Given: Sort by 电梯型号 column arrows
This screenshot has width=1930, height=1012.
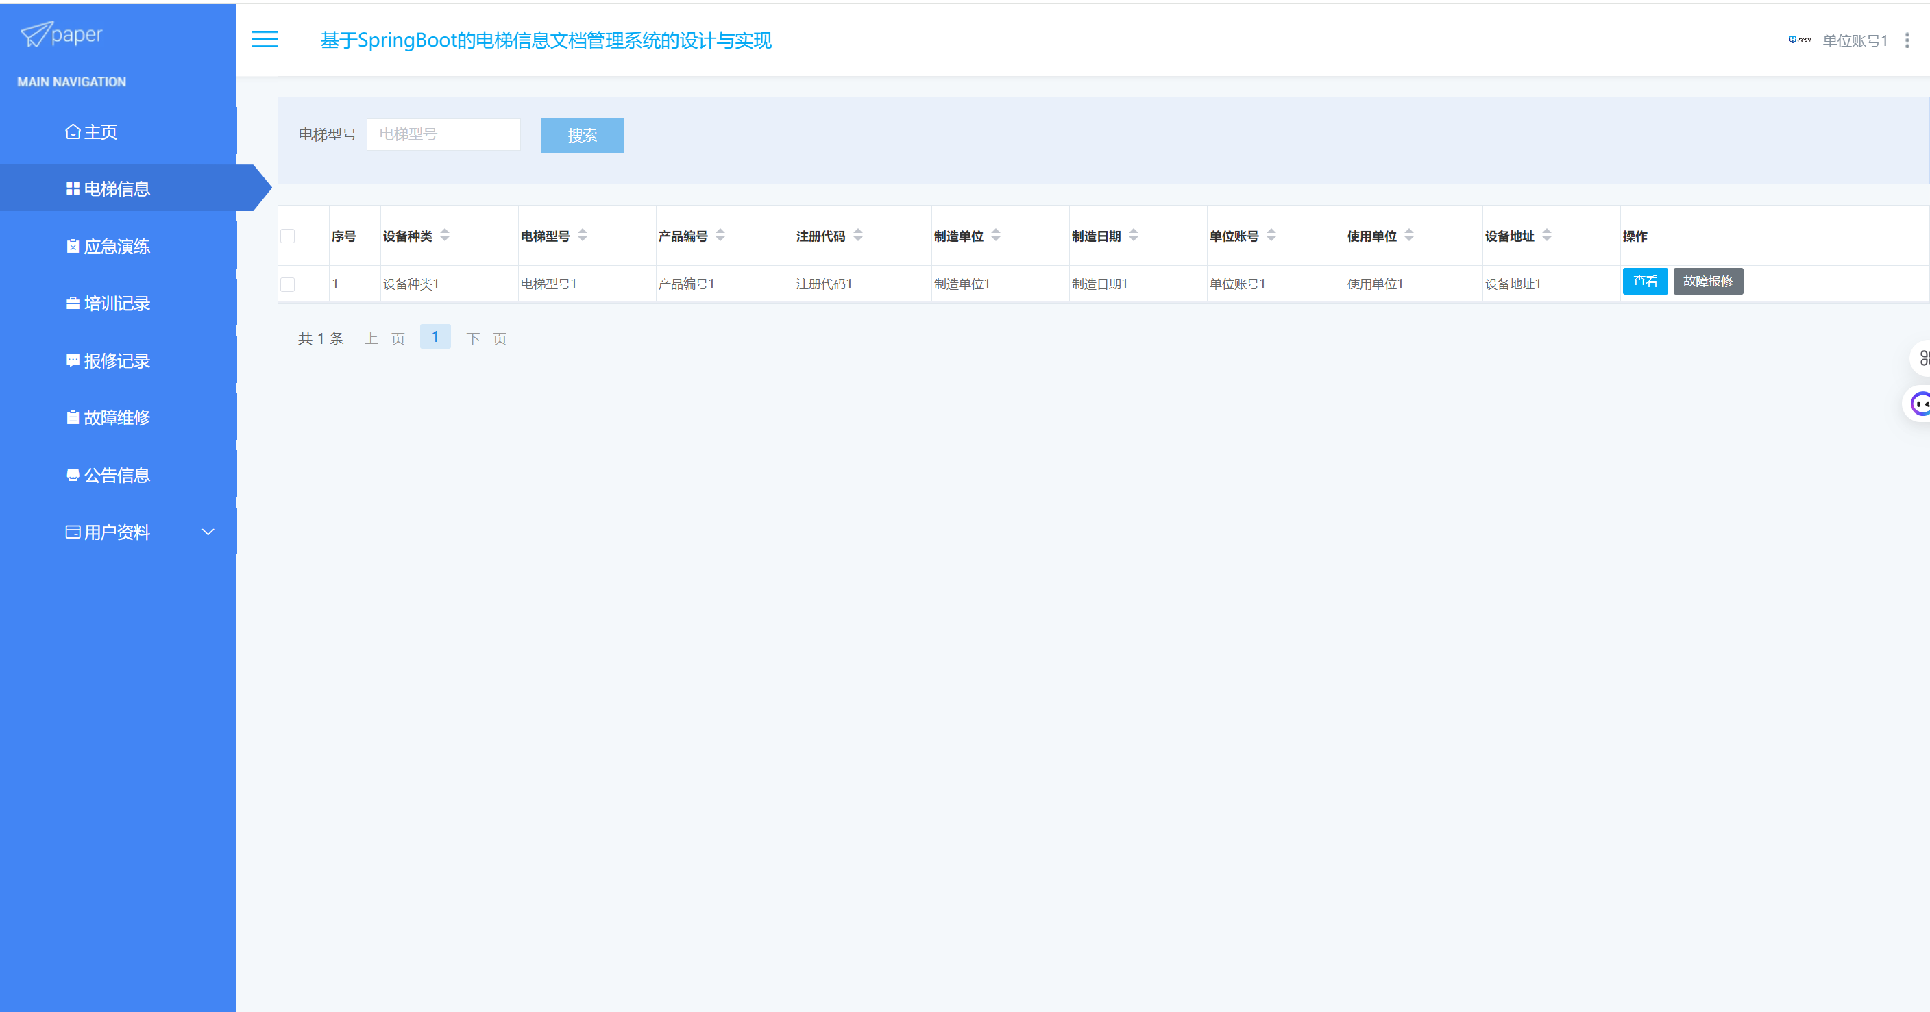Looking at the screenshot, I should coord(583,235).
